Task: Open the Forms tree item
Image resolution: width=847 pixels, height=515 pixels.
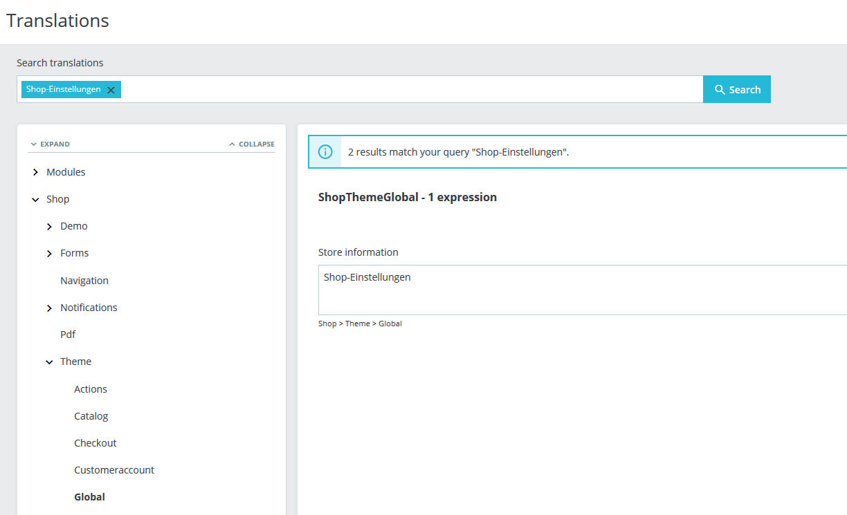Action: point(75,253)
